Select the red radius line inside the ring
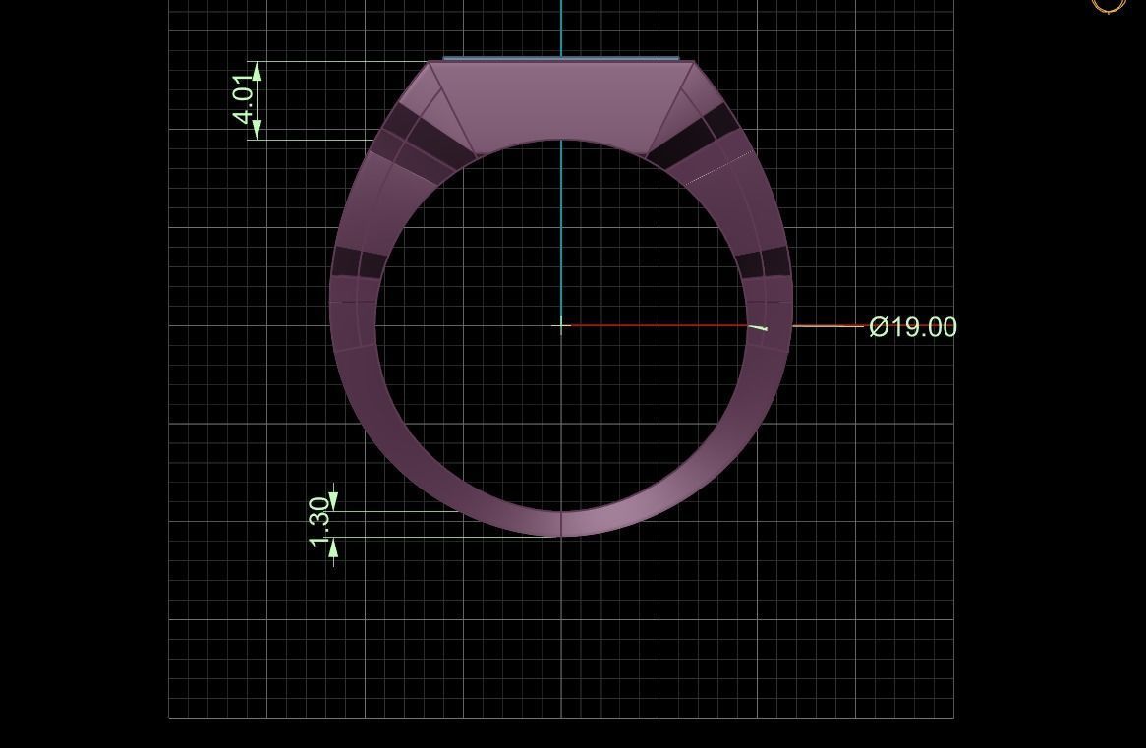The image size is (1146, 748). point(659,325)
